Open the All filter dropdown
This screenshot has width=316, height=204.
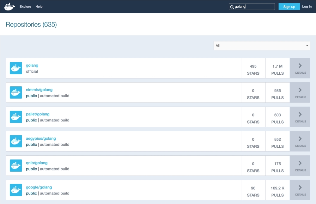[262, 46]
